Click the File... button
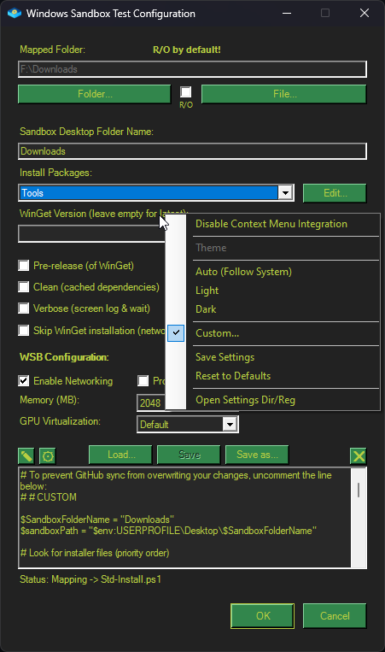This screenshot has width=385, height=652. click(x=284, y=94)
